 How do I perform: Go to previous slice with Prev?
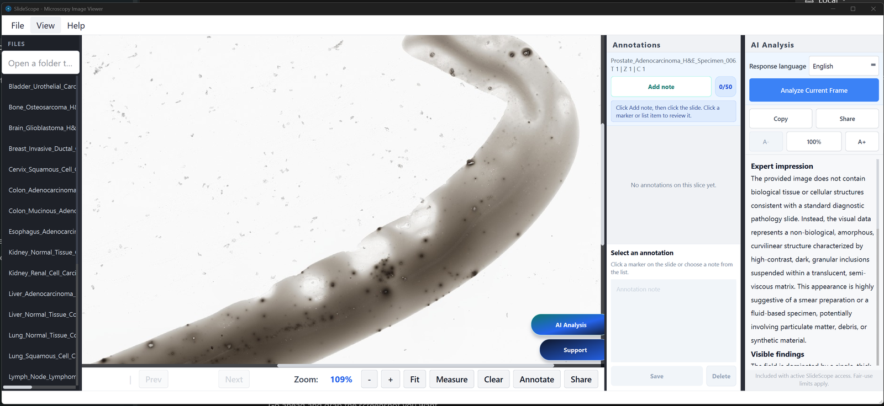click(x=153, y=380)
